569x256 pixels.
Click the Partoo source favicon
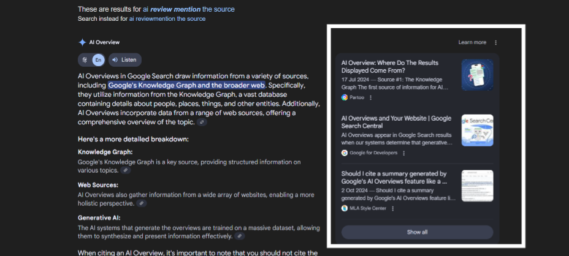pyautogui.click(x=345, y=97)
